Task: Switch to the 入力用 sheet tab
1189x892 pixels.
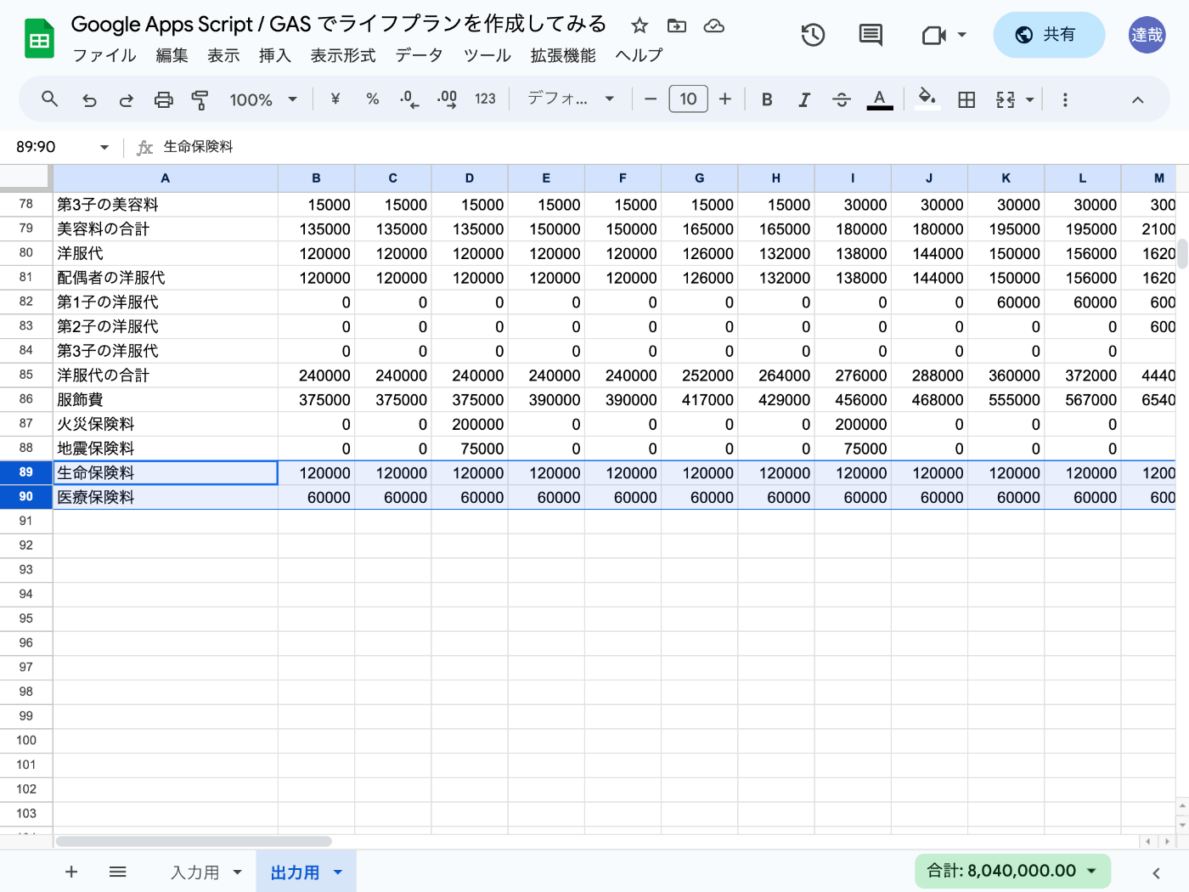Action: tap(195, 872)
